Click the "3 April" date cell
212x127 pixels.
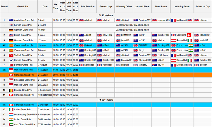coord(45,20)
